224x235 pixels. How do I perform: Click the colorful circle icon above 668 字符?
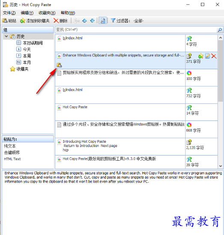click(189, 125)
